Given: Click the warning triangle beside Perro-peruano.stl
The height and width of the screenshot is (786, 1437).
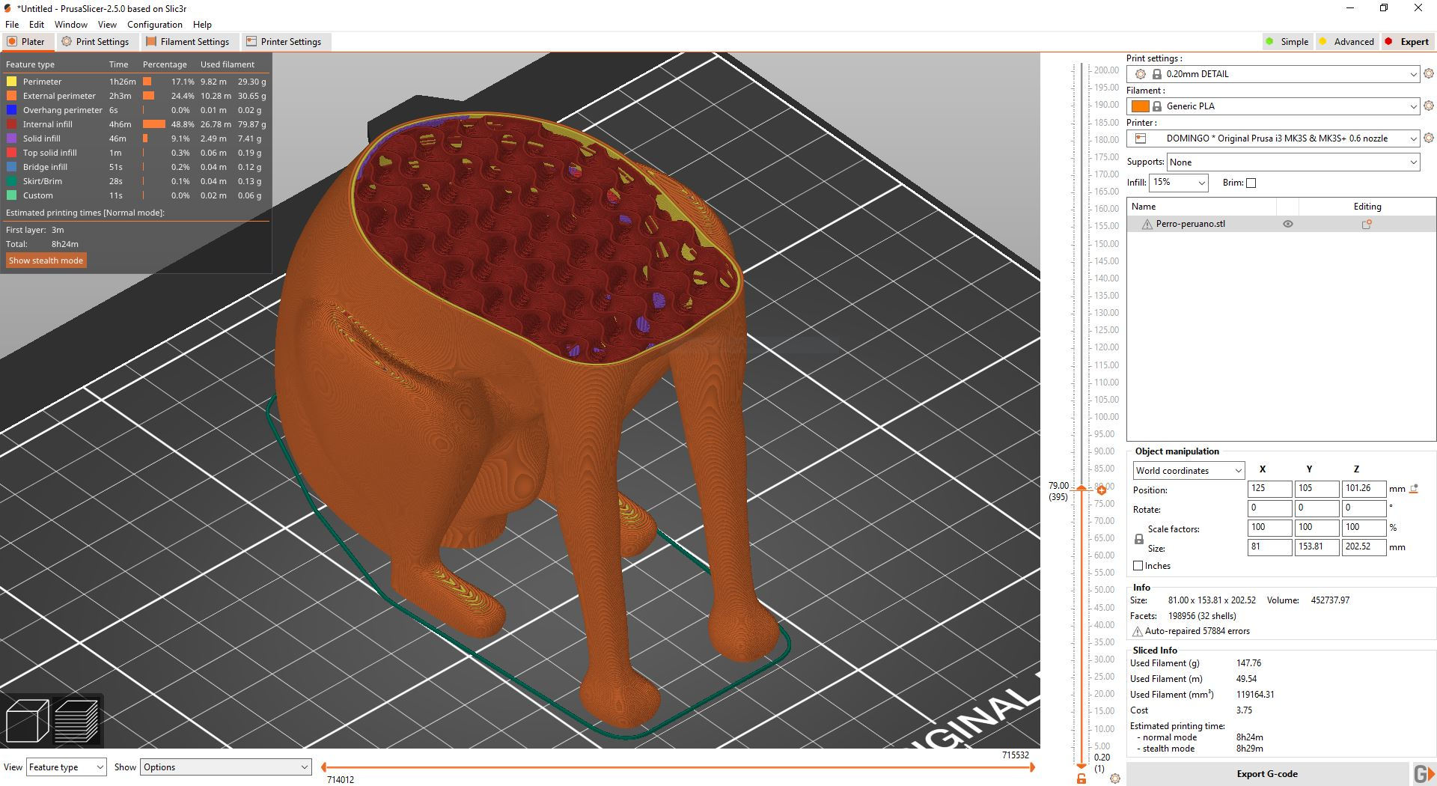Looking at the screenshot, I should point(1146,223).
